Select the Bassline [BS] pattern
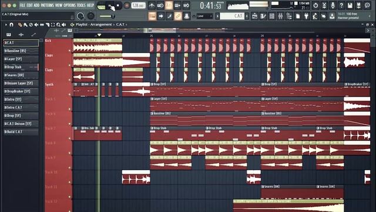Viewport: 376px width, 212px height. click(x=21, y=51)
